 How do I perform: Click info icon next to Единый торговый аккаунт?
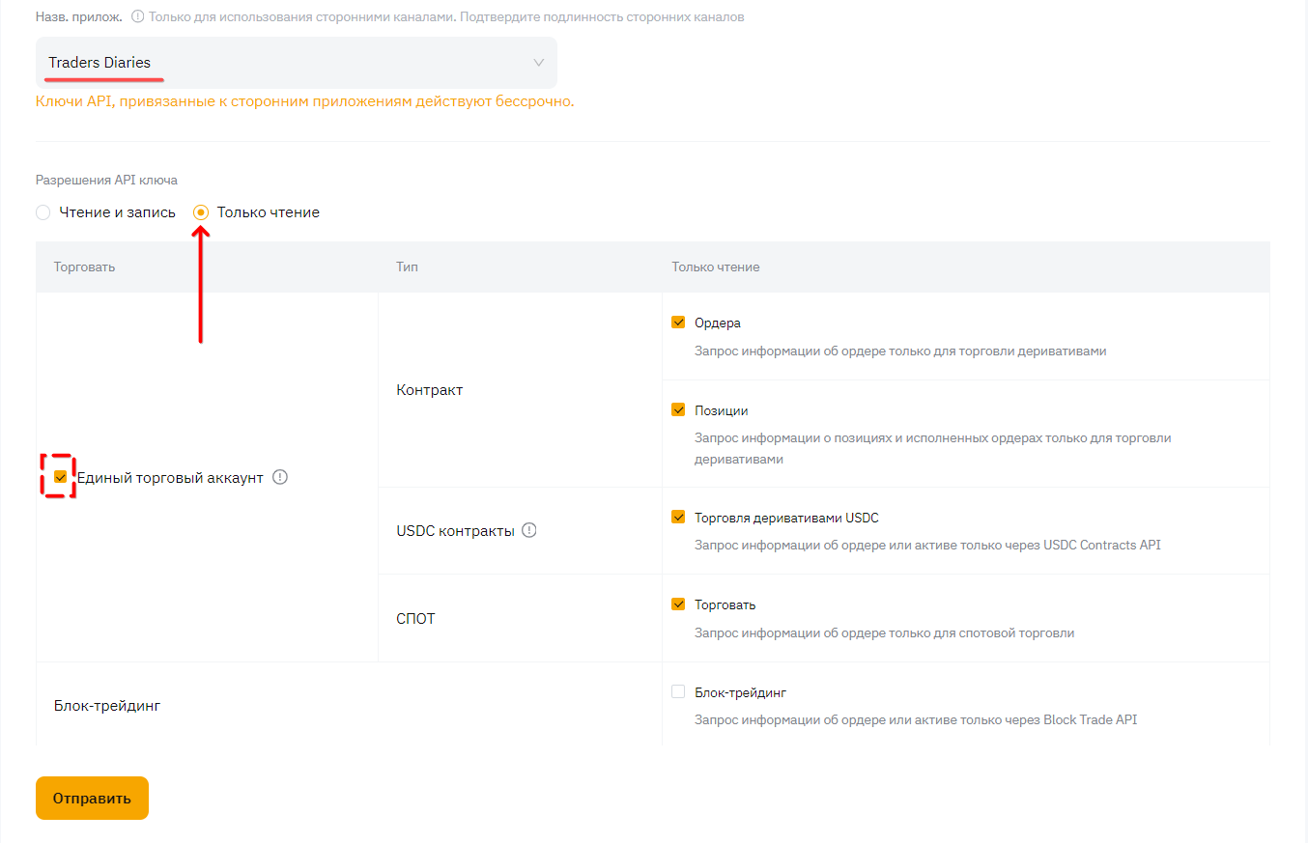tap(280, 477)
